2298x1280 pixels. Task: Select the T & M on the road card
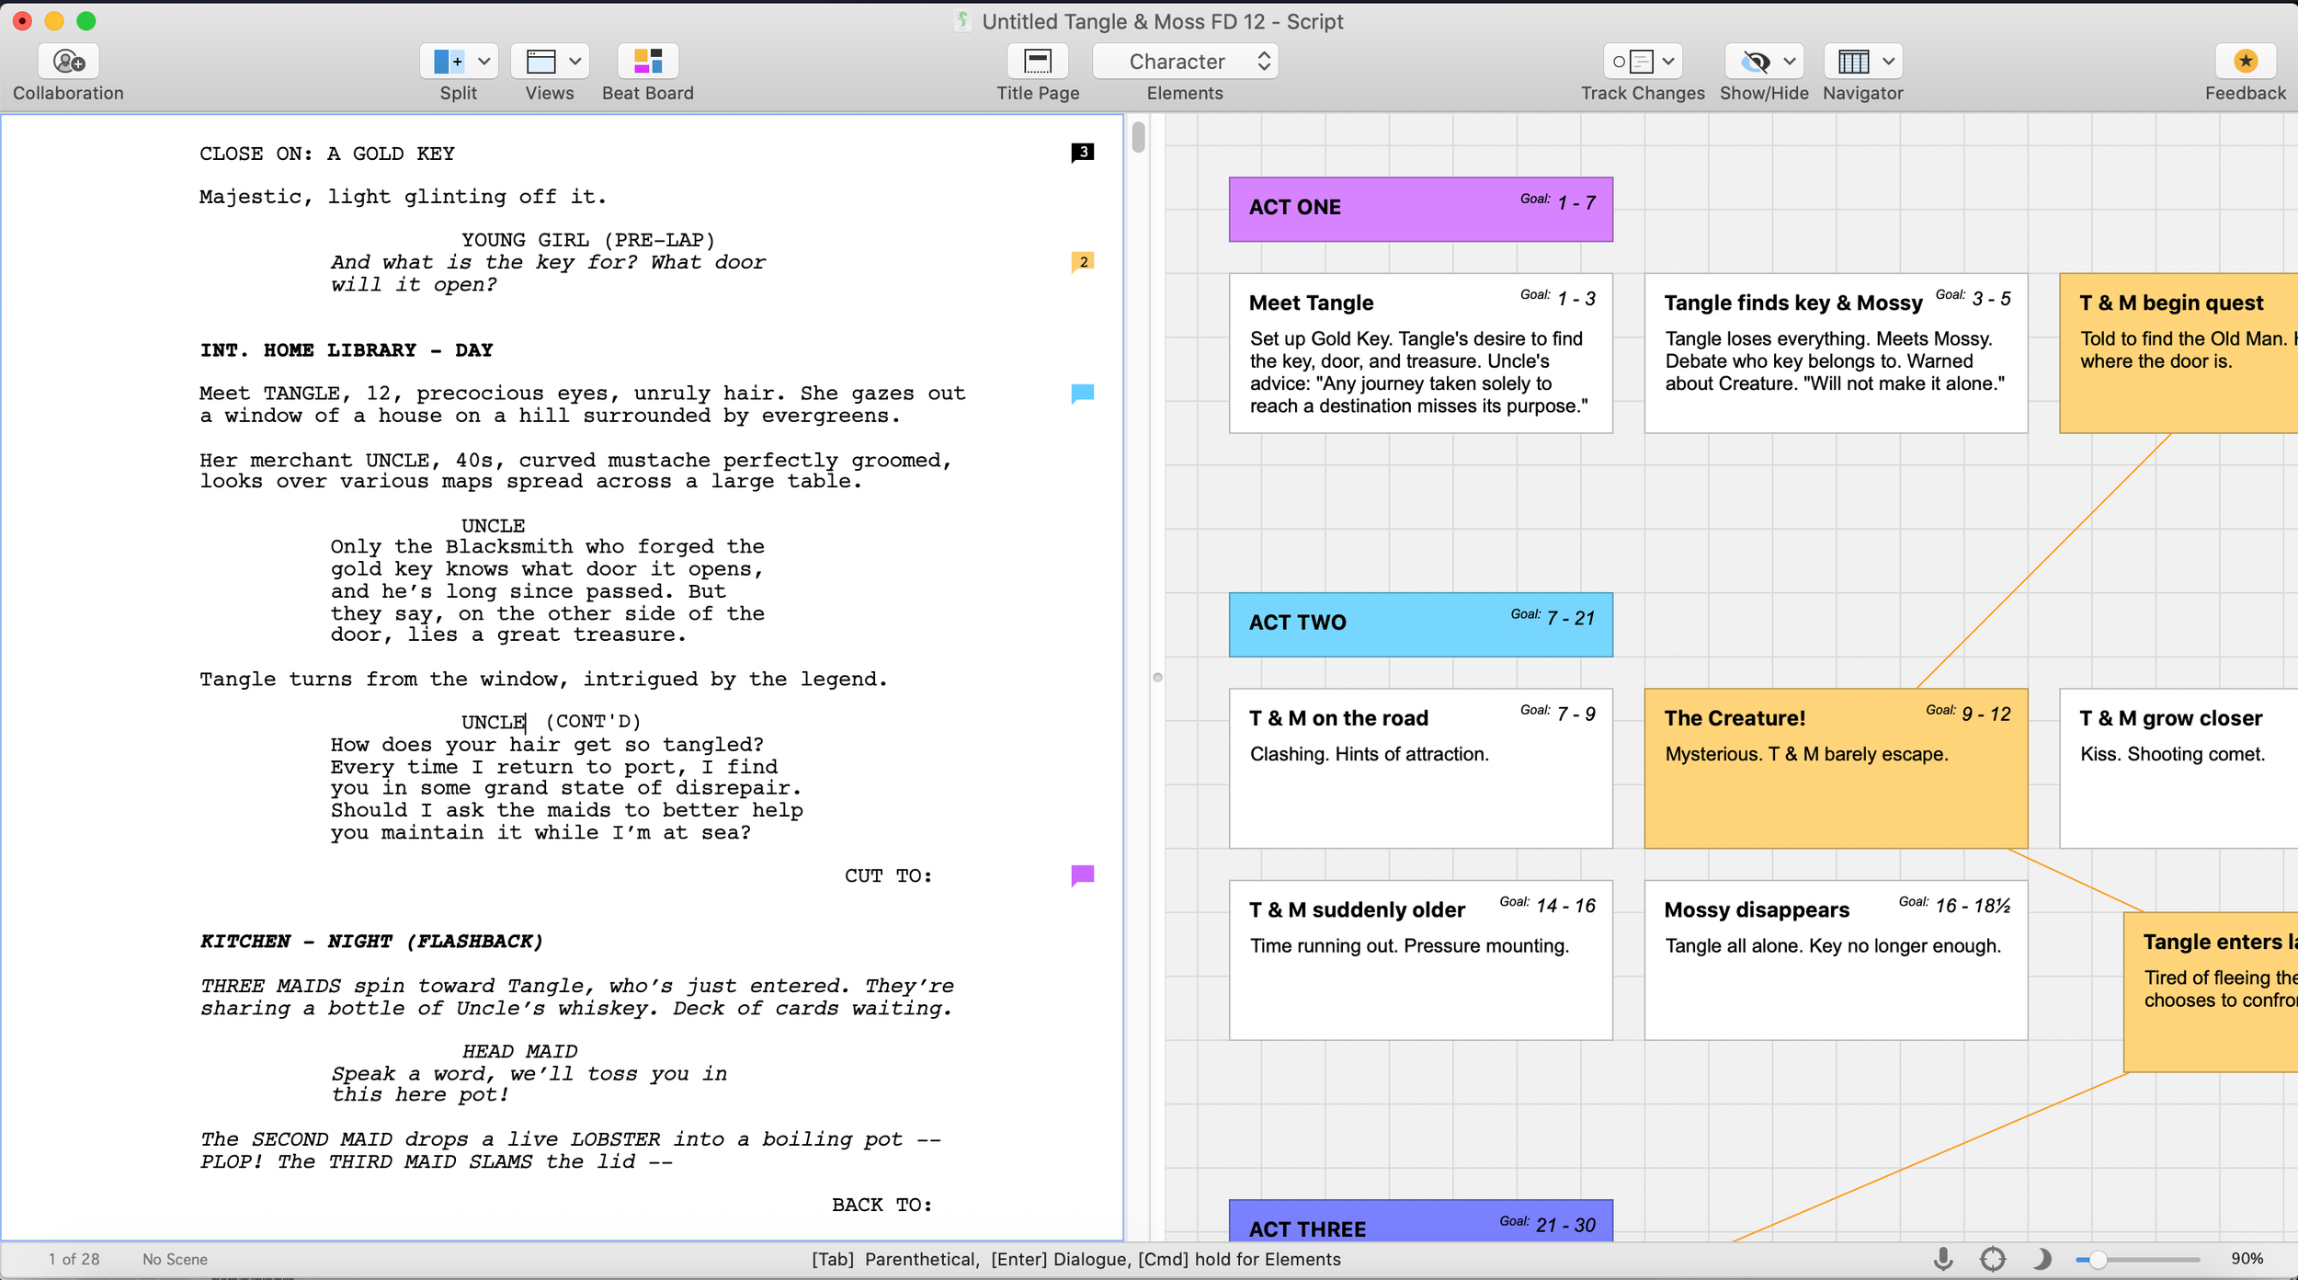[x=1421, y=769]
